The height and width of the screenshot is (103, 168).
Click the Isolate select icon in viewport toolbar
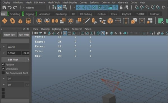[151, 33]
